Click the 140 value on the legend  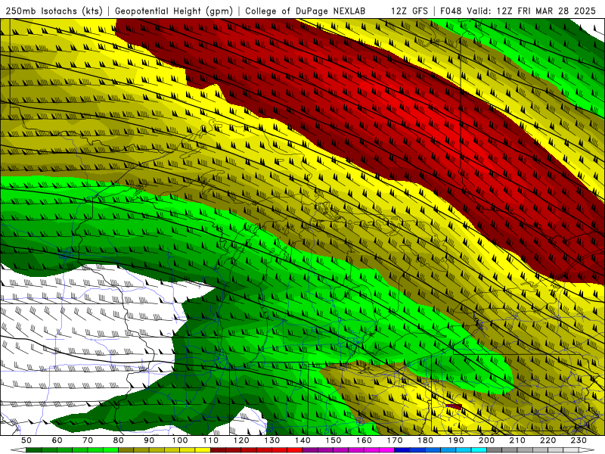click(x=302, y=440)
